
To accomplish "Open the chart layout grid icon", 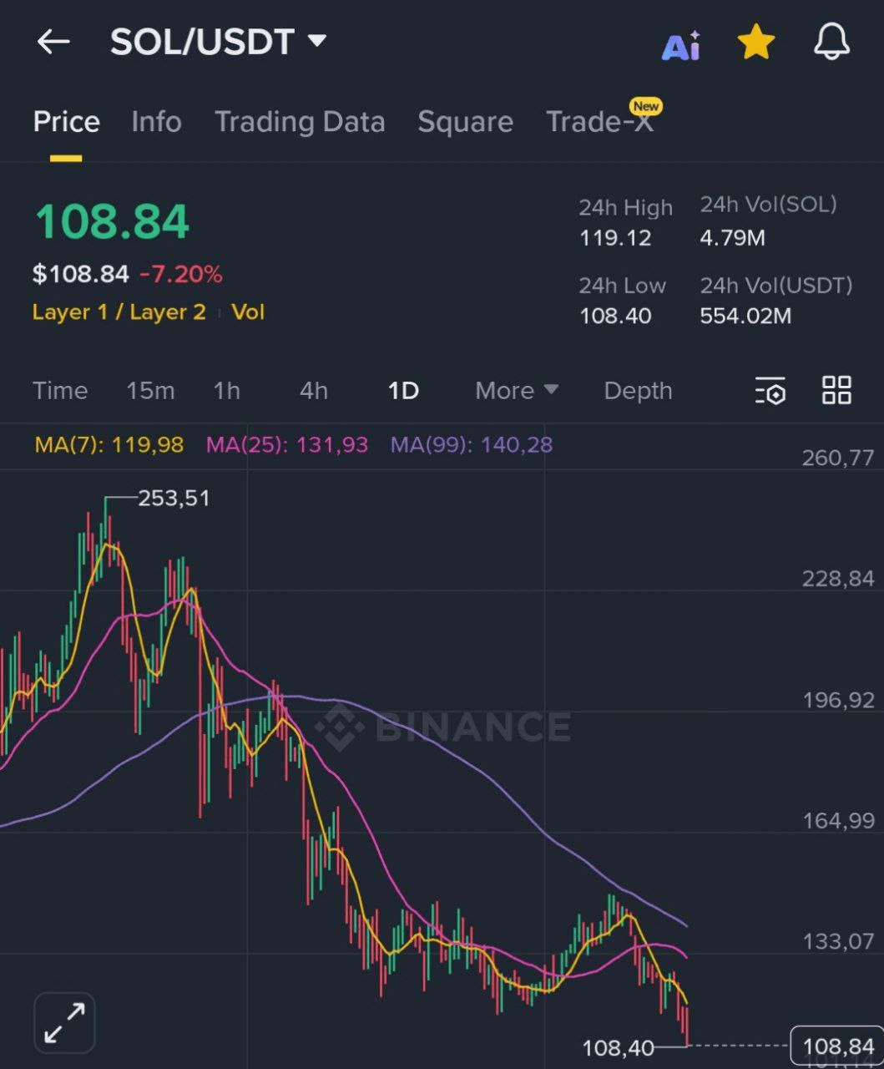I will pos(836,390).
